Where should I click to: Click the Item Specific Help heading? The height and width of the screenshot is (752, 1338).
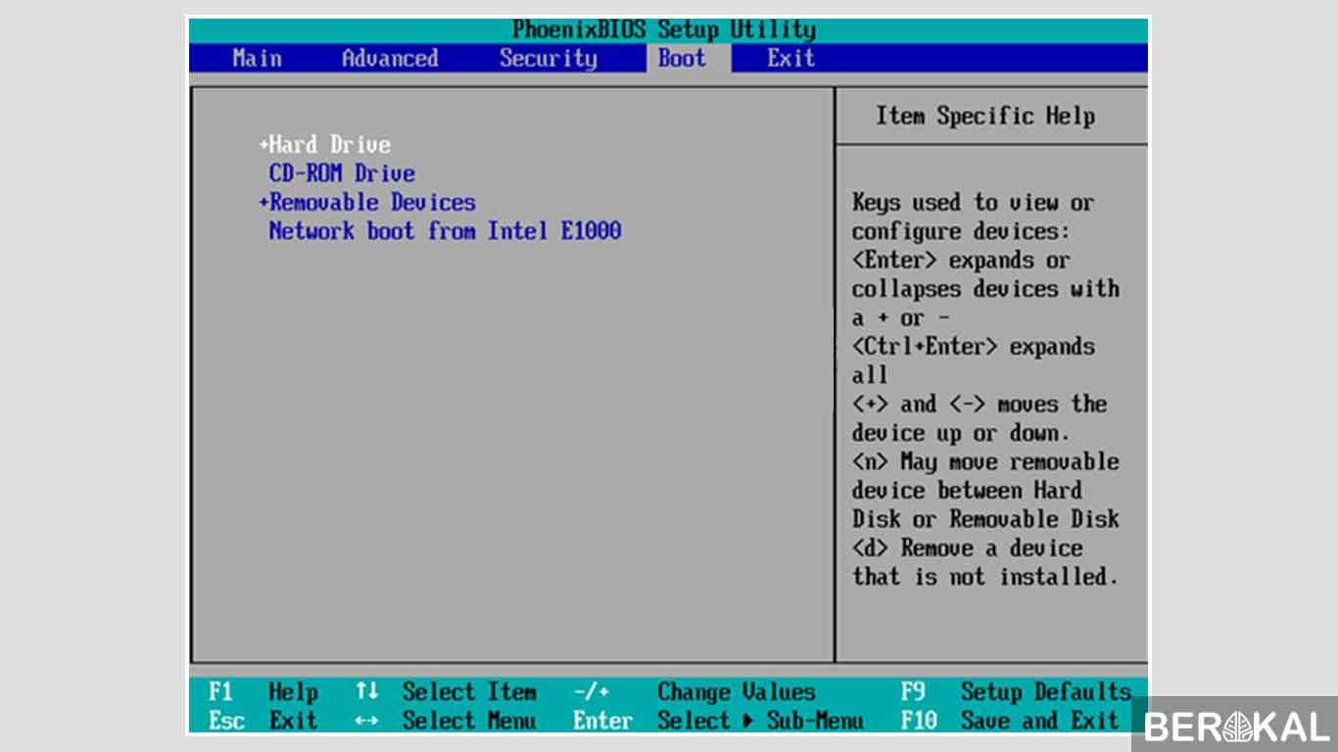coord(985,116)
